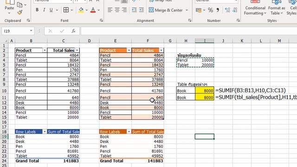Screen dimensions: 297x167
Task: Open accounting format dropdown arrow
Action: [204, 10]
